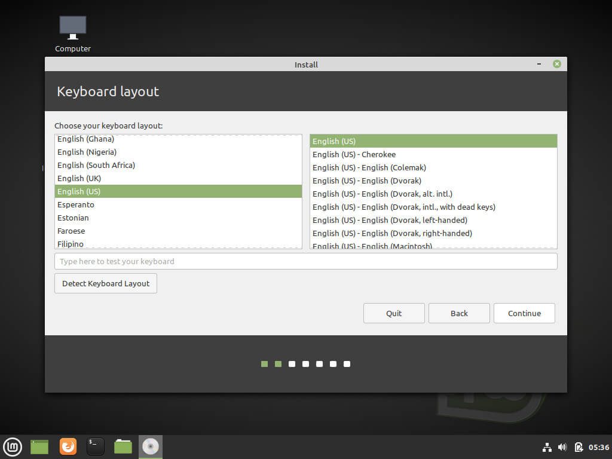Launch the Firefox browser from taskbar
Image resolution: width=612 pixels, height=459 pixels.
(68, 446)
